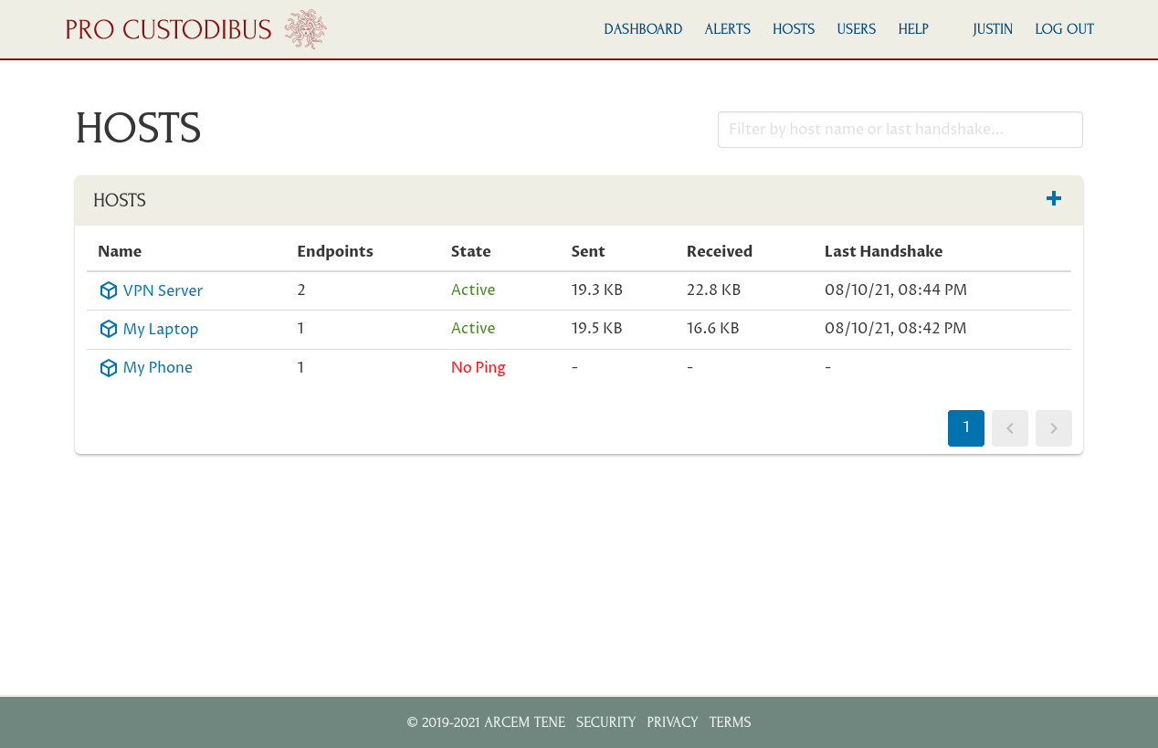The image size is (1158, 748).
Task: Open the Security footer link
Action: click(605, 722)
